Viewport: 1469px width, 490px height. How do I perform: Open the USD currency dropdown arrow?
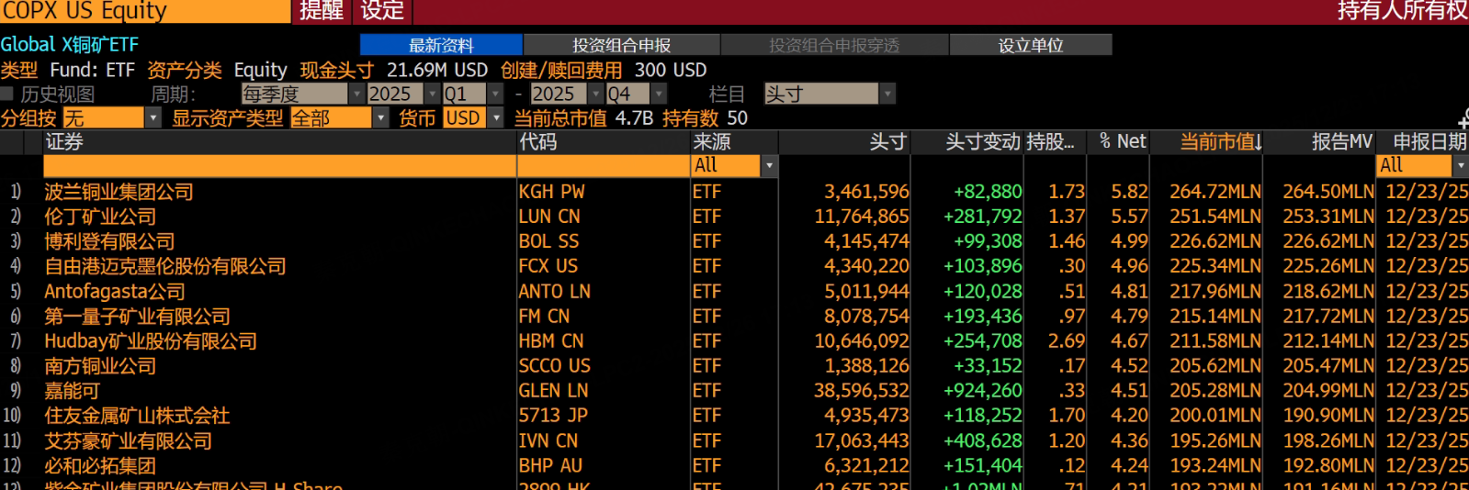tap(496, 117)
